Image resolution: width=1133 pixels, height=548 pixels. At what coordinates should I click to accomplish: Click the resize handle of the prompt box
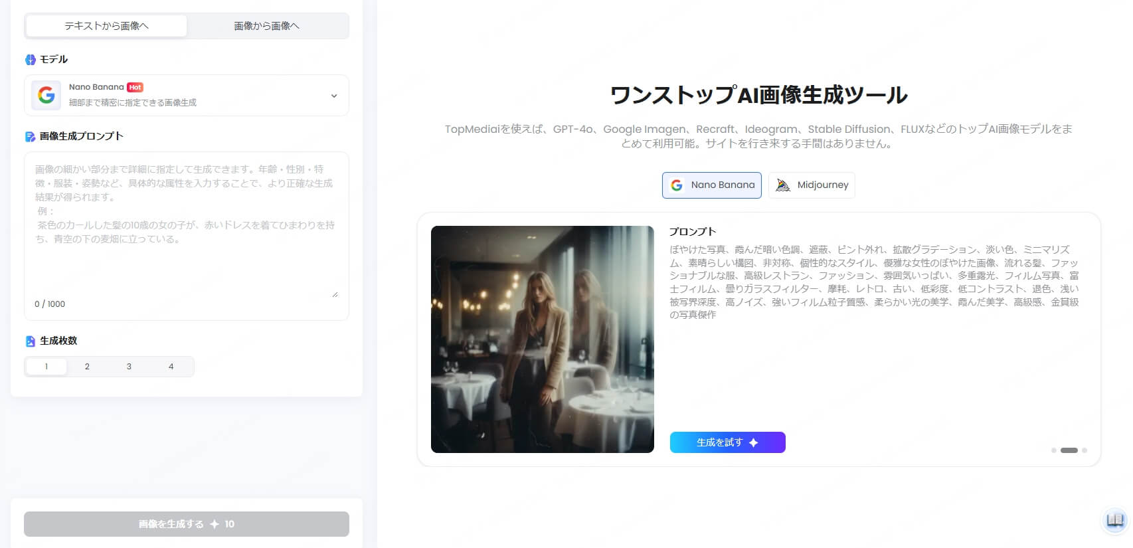click(335, 294)
